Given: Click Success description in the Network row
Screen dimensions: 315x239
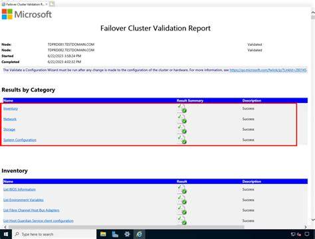Looking at the screenshot, I should [249, 119].
